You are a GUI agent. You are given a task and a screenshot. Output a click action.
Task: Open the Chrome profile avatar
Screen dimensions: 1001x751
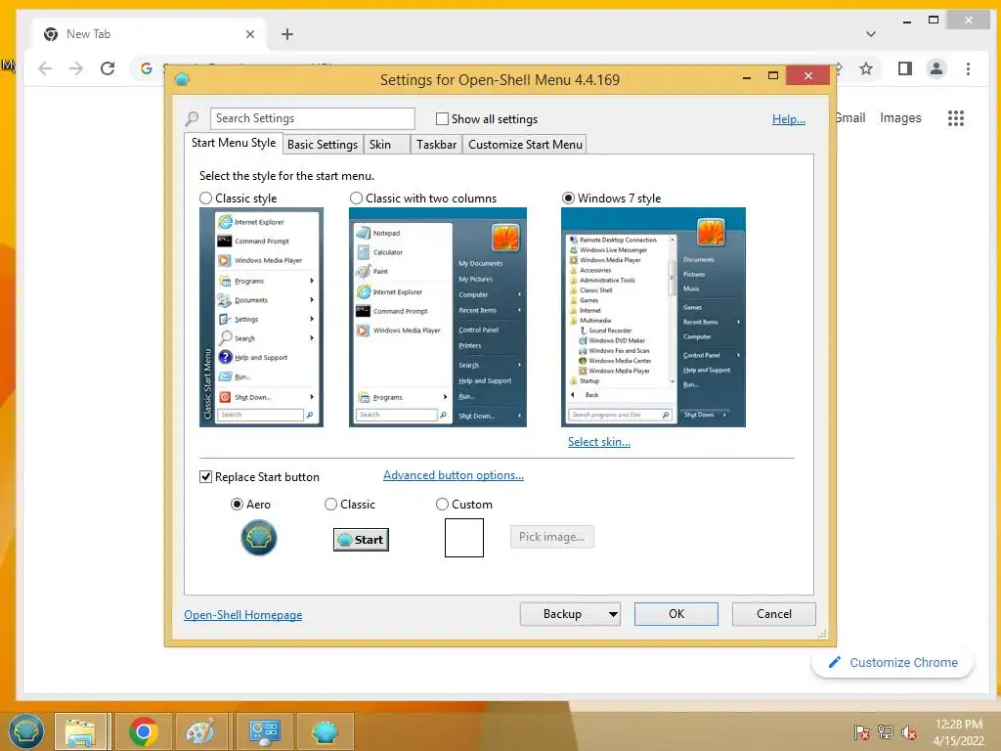pyautogui.click(x=936, y=68)
